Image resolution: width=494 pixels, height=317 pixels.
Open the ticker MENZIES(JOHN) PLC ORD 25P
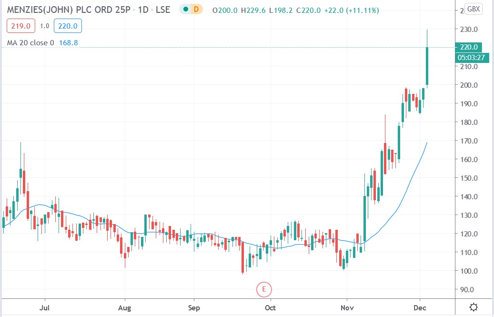(69, 9)
